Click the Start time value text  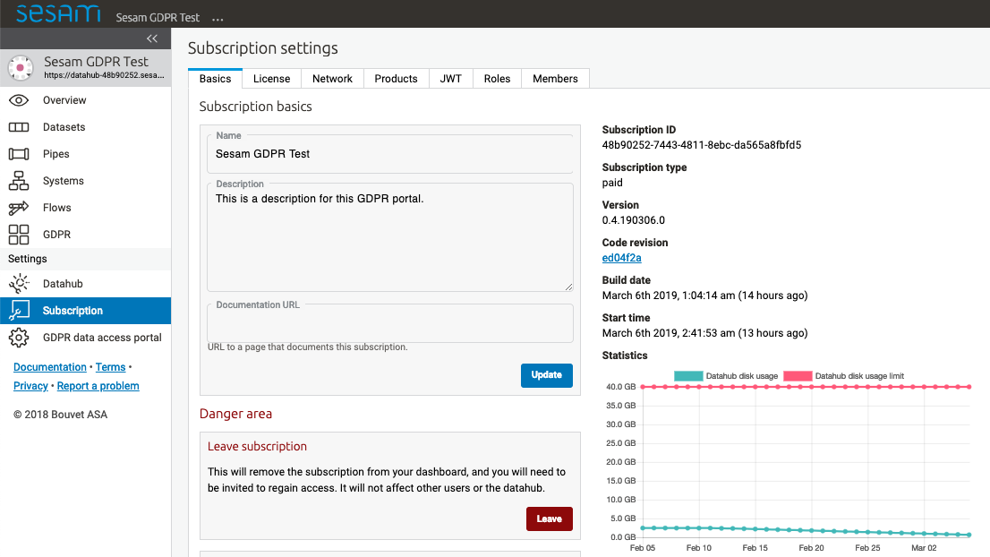tap(704, 333)
